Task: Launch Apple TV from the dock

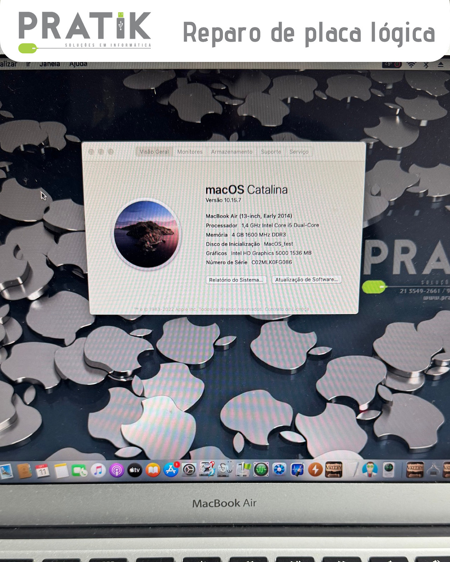Action: [135, 470]
